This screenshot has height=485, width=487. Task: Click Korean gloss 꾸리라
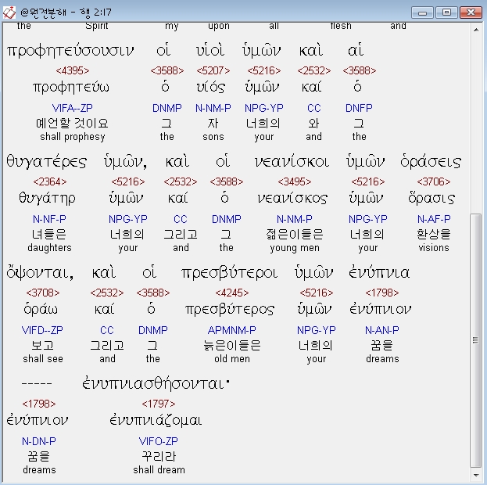pos(159,456)
